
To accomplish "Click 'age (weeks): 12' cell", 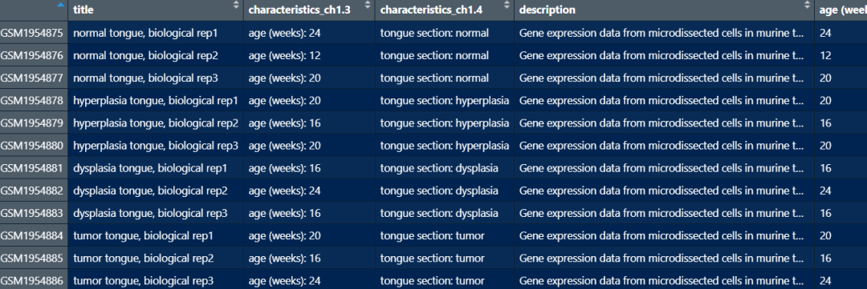I will point(284,56).
